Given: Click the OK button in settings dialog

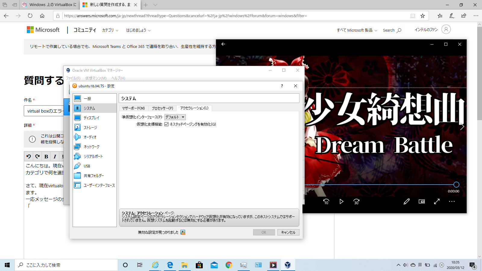Looking at the screenshot, I should [264, 232].
